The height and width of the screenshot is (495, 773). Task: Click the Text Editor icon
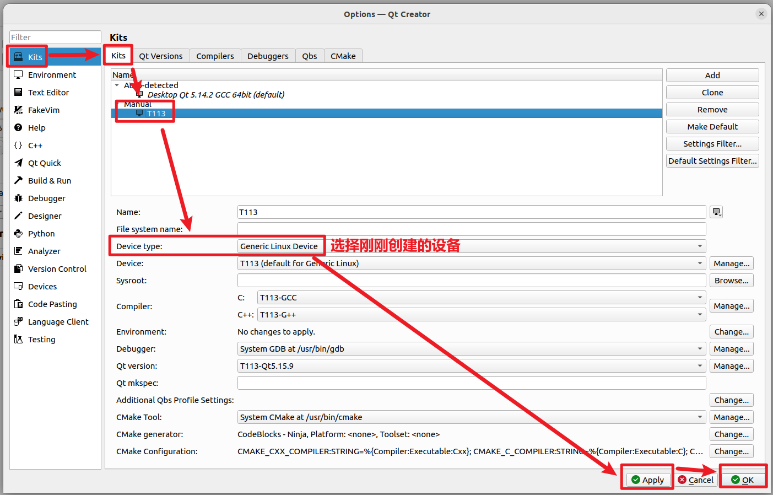18,92
